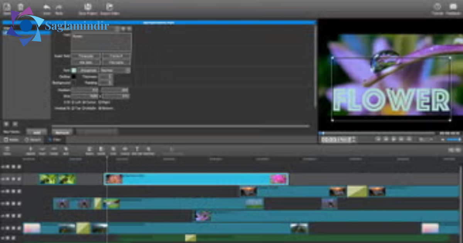Viewport: 463px width, 243px height.
Task: Click the Remove button in filter panel
Action: pos(62,132)
